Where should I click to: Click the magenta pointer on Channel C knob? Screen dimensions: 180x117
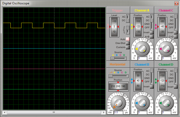pyautogui.click(x=160, y=49)
